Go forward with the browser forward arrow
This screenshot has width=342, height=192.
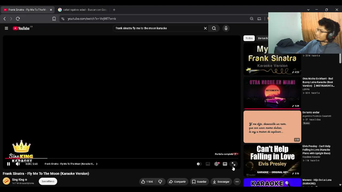[x=11, y=19]
